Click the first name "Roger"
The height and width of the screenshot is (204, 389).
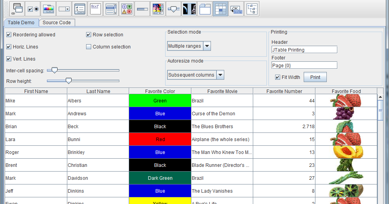12,152
